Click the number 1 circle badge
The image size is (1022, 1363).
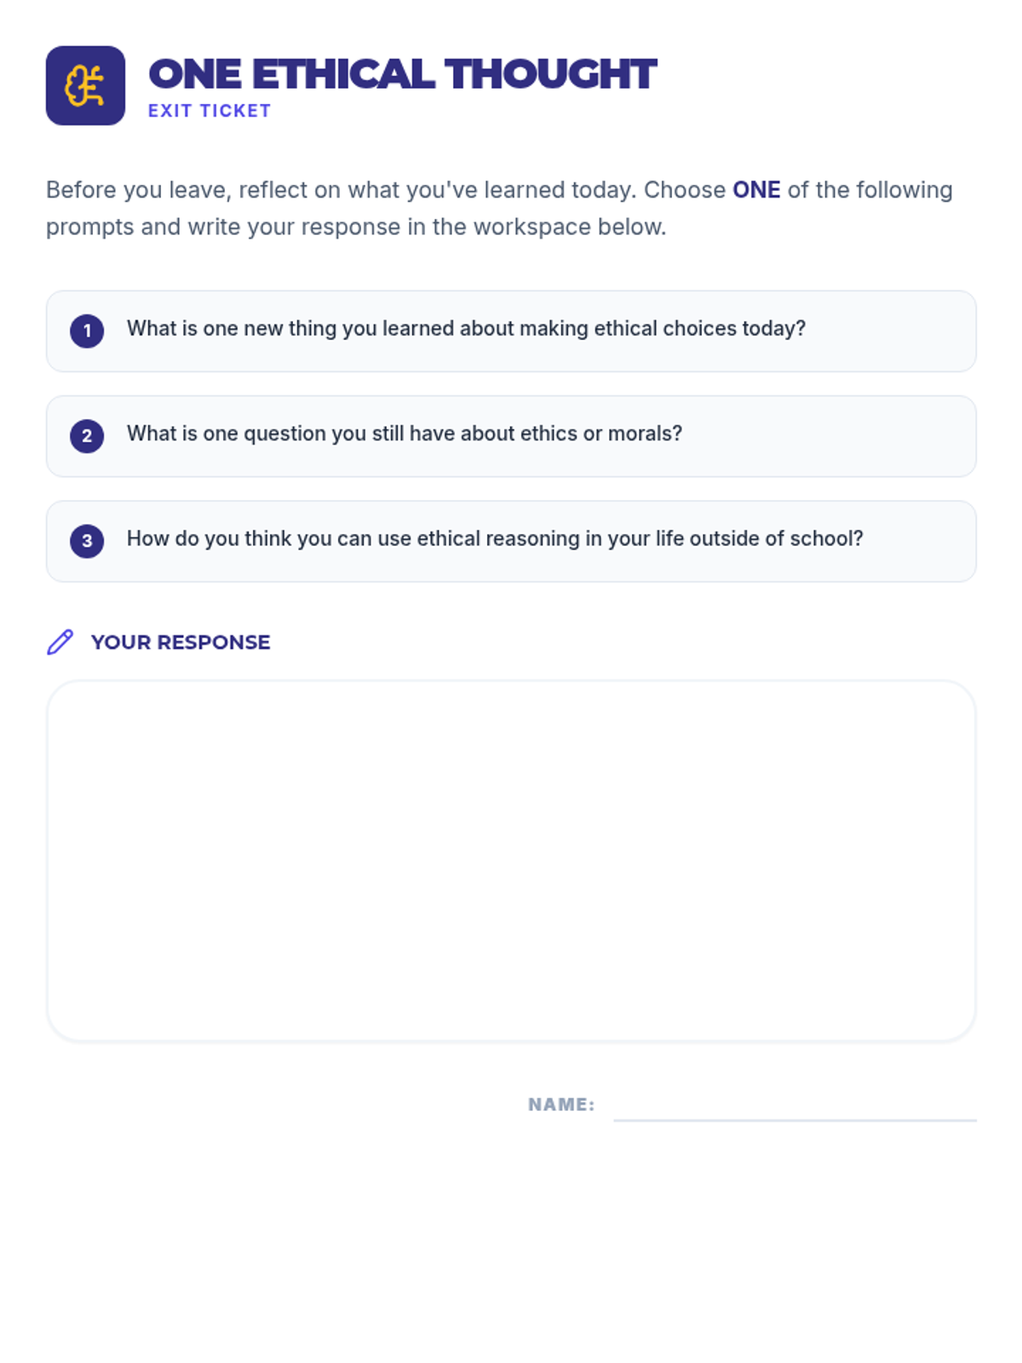coord(87,331)
